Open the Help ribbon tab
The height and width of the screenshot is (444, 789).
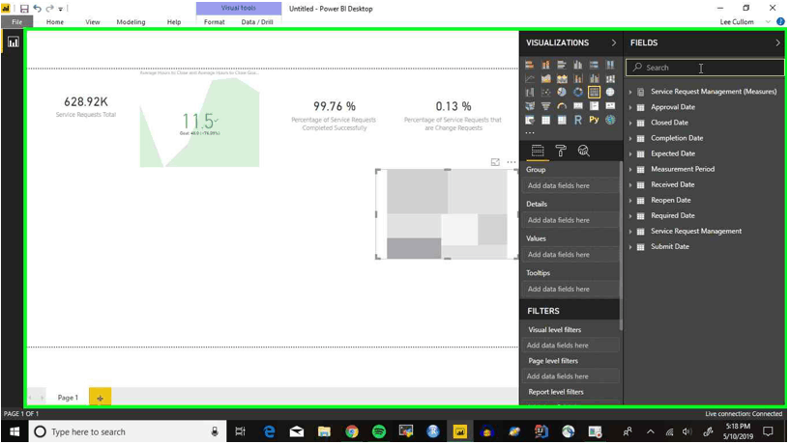coord(174,22)
